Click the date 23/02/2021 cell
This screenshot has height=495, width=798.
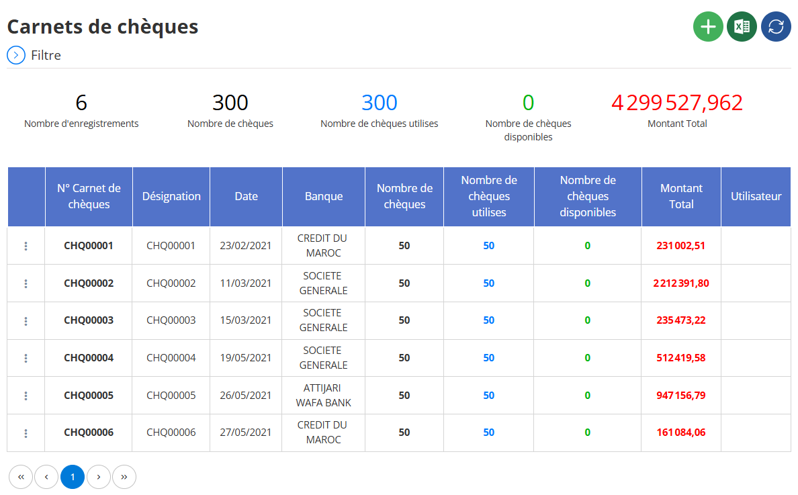(x=246, y=246)
